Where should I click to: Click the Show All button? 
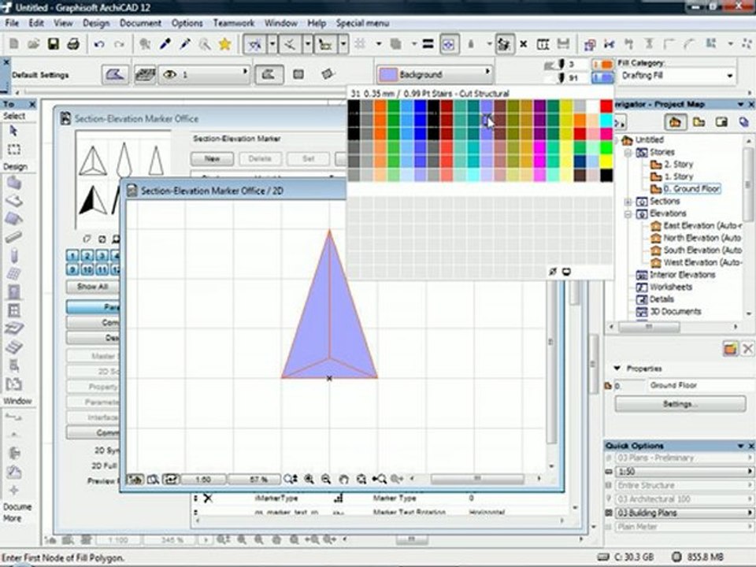click(x=92, y=287)
